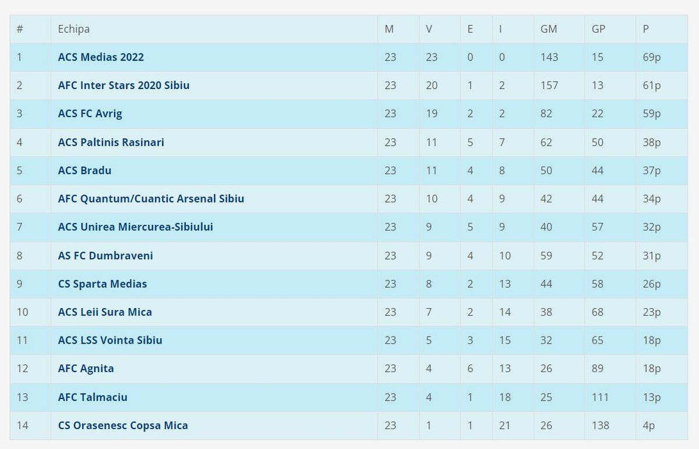The height and width of the screenshot is (449, 699).
Task: Select the AFC Agnita team link
Action: [x=86, y=369]
